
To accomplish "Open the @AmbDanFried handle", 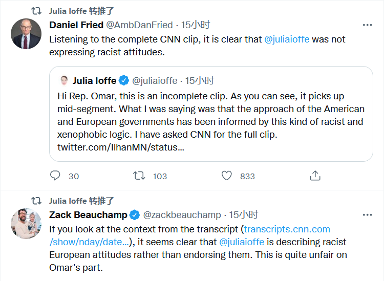I will point(139,25).
